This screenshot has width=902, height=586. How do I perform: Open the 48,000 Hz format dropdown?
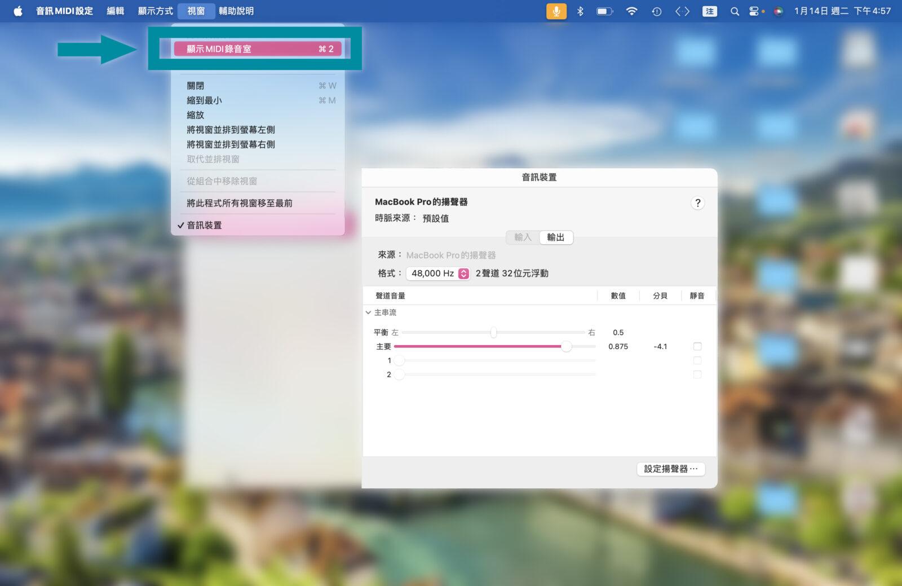[439, 274]
